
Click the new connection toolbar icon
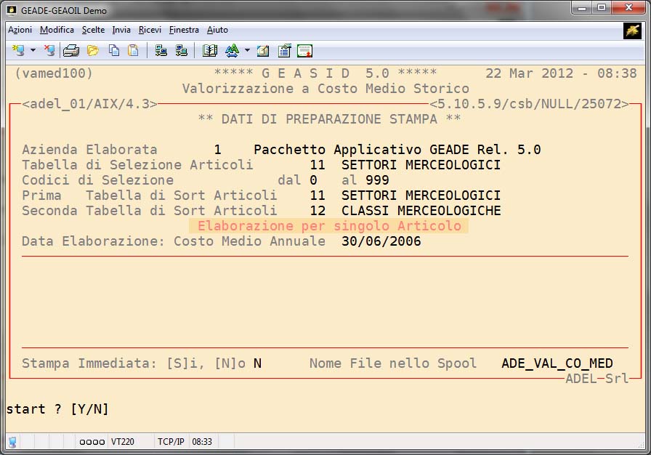click(17, 51)
